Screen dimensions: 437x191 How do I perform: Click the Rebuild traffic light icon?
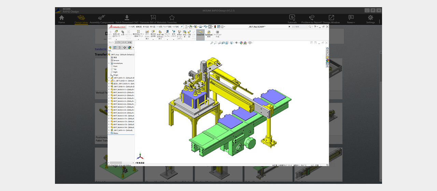pos(215,27)
